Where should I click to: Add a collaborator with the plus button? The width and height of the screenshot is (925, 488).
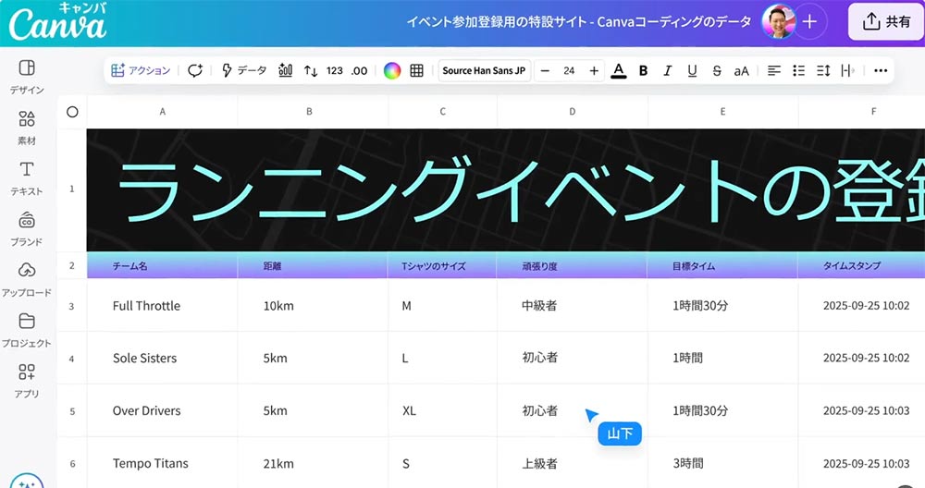tap(809, 22)
